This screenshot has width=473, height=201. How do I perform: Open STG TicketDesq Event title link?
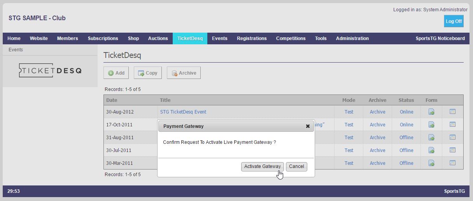183,112
